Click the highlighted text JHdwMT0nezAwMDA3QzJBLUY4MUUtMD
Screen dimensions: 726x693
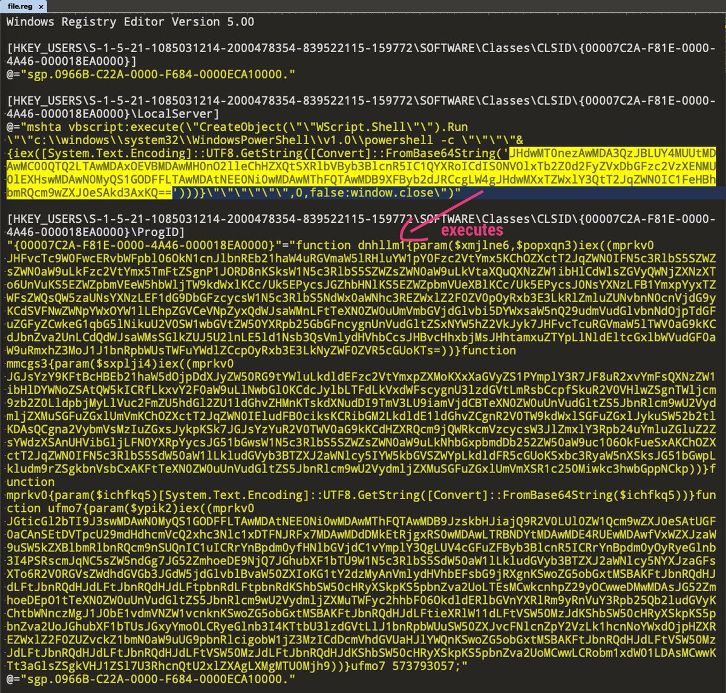pyautogui.click(x=613, y=154)
